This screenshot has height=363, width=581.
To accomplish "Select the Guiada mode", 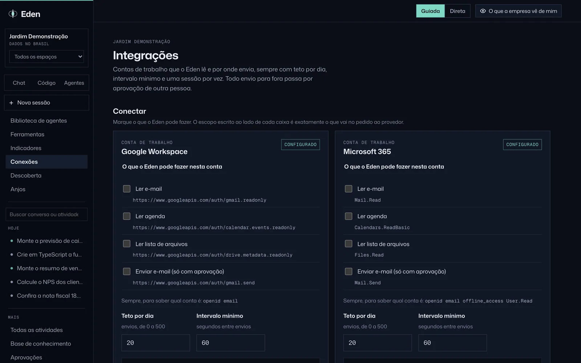I will tap(430, 11).
